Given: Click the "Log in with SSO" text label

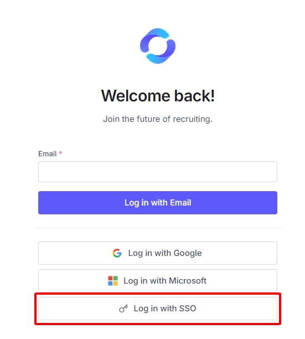Looking at the screenshot, I should click(165, 309).
